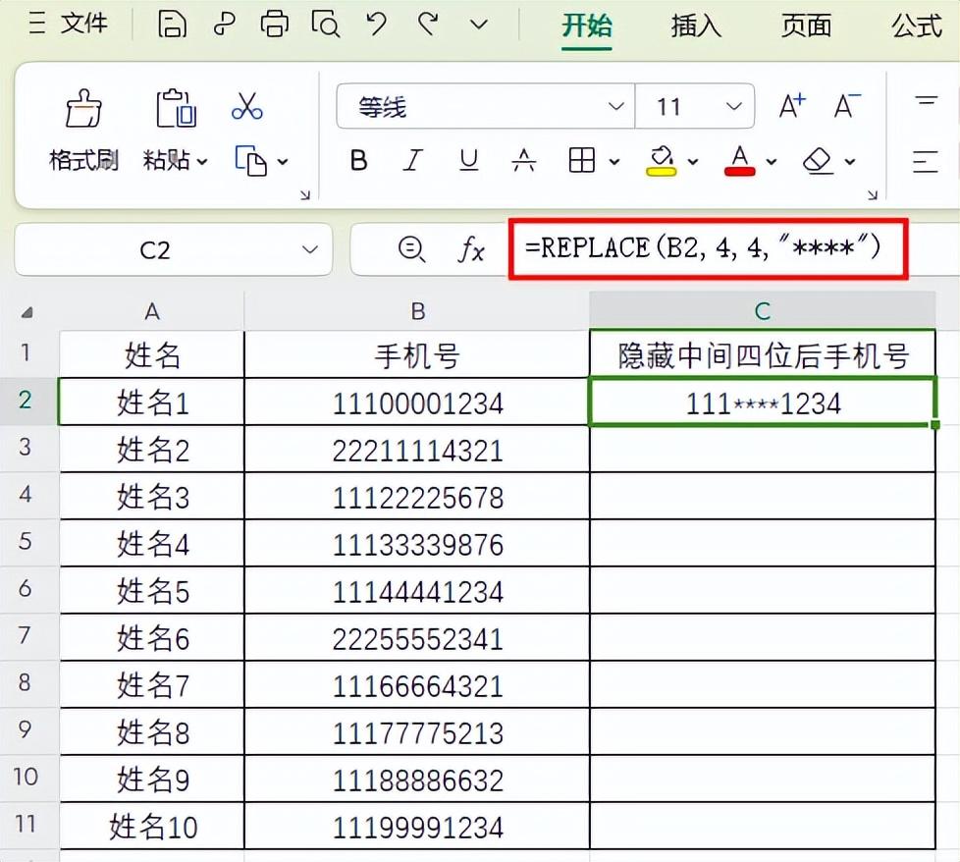
Task: Open the hamburger menu beside 文件
Action: 36,25
